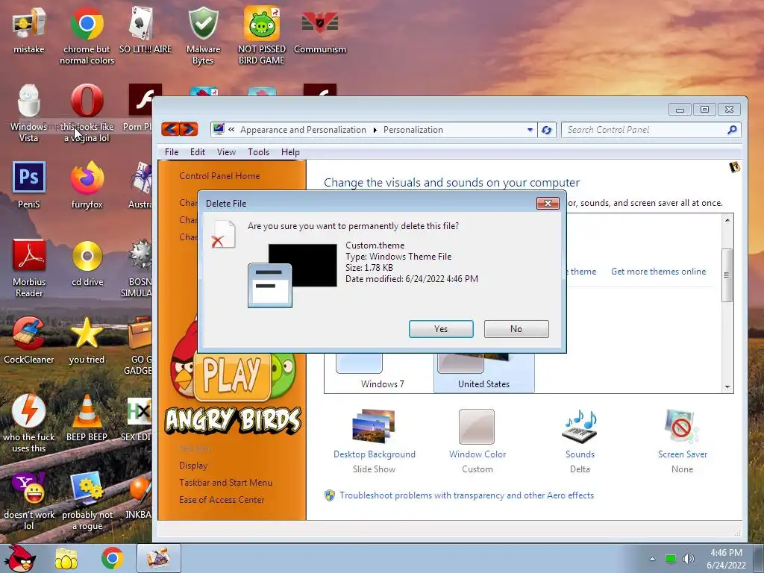The image size is (764, 573).
Task: Open the Troubleshoot Aero effects link
Action: click(x=467, y=495)
